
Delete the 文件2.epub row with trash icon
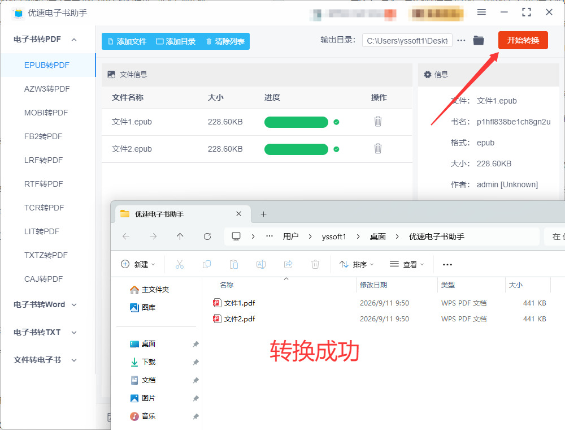tap(377, 149)
